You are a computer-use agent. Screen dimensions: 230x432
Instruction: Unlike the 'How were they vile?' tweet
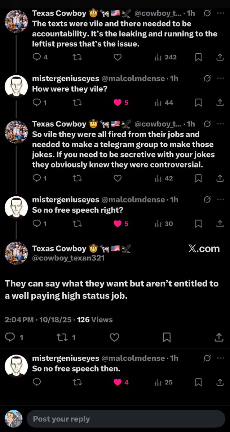118,103
